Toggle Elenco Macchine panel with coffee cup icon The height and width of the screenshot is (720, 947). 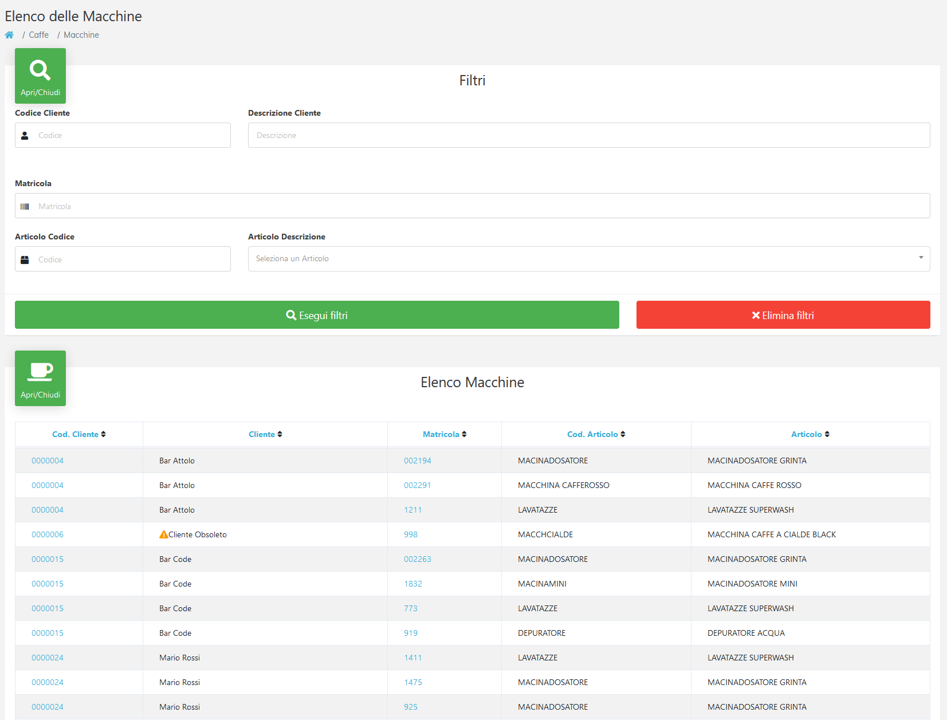tap(40, 378)
